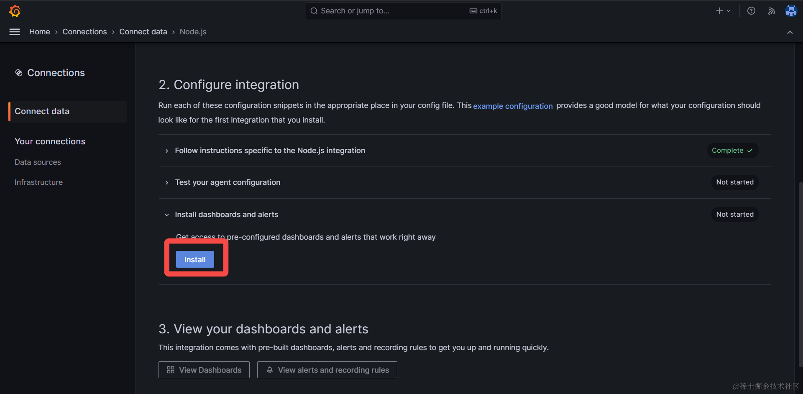Click the Connections header icon in sidebar

[x=19, y=73]
